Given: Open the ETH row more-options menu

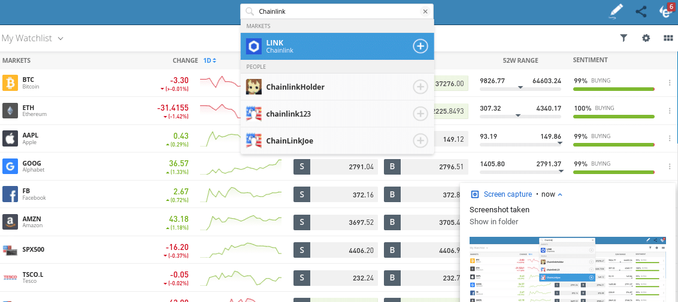Looking at the screenshot, I should point(670,111).
